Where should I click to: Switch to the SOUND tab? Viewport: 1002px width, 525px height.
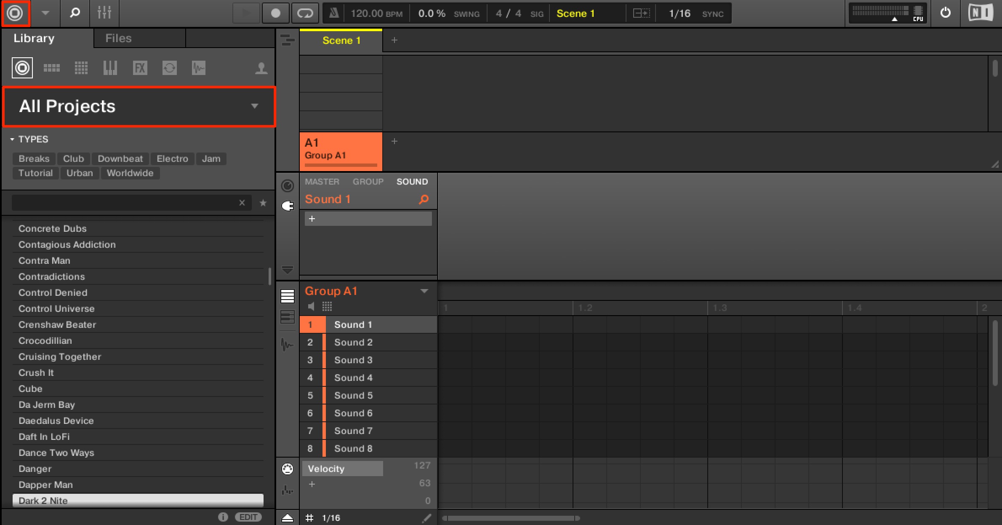[x=412, y=182]
